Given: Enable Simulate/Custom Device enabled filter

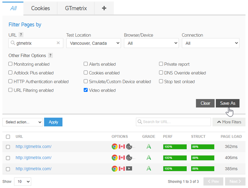Looking at the screenshot, I should pyautogui.click(x=85, y=81).
